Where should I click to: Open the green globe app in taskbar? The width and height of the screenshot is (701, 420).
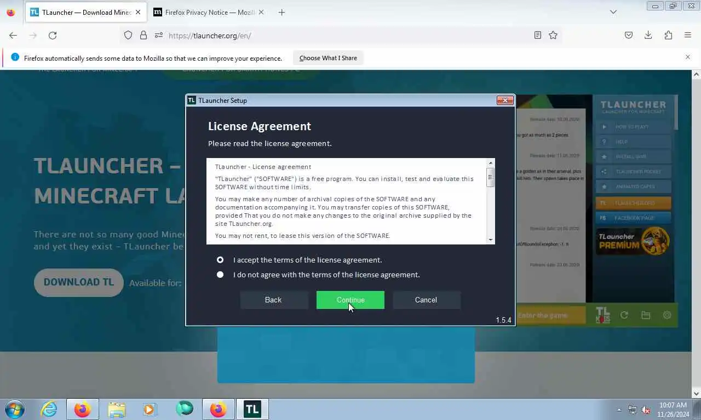click(x=184, y=409)
